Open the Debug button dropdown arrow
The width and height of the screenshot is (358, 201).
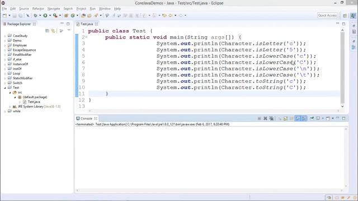click(x=40, y=16)
